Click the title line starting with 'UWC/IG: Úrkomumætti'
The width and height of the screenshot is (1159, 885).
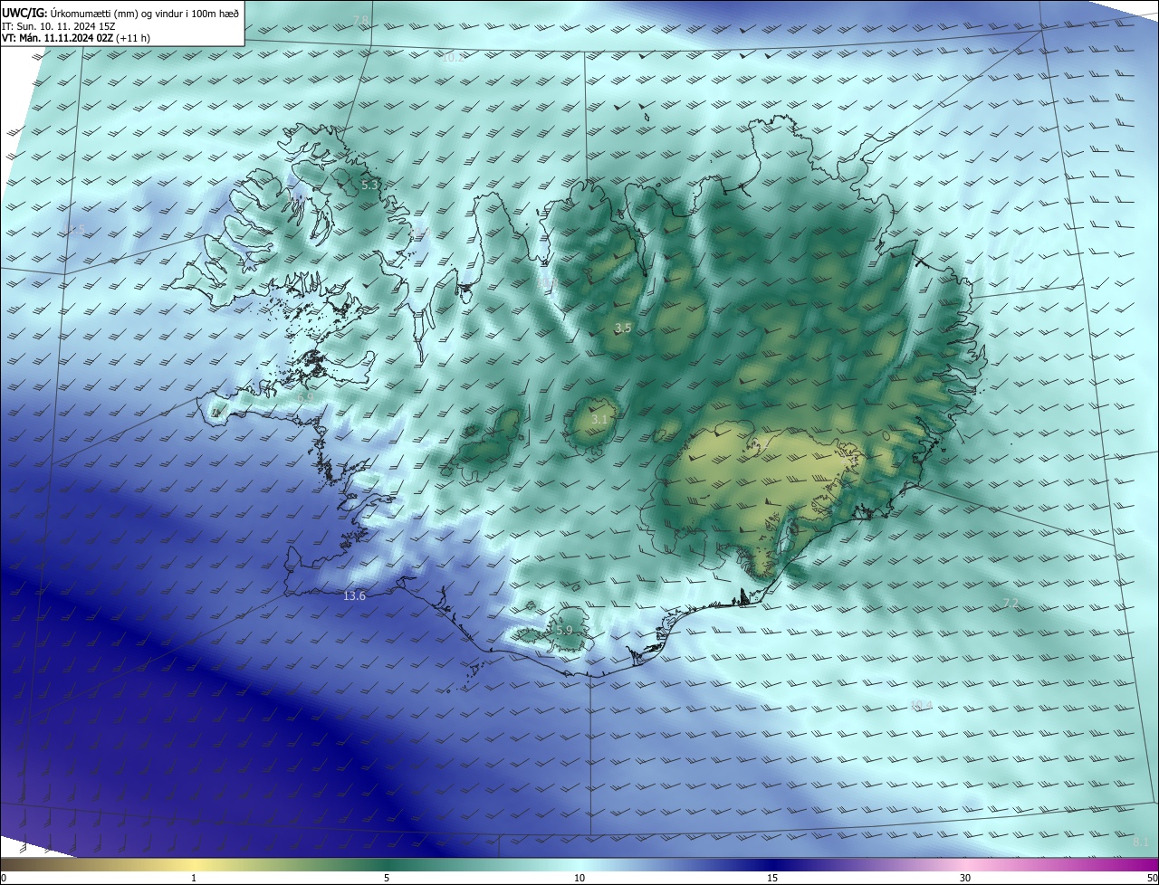click(121, 12)
